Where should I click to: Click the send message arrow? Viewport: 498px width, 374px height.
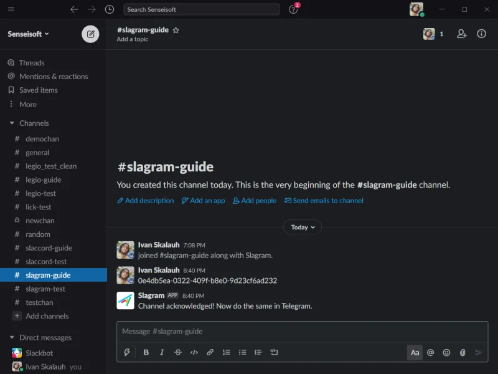(478, 352)
